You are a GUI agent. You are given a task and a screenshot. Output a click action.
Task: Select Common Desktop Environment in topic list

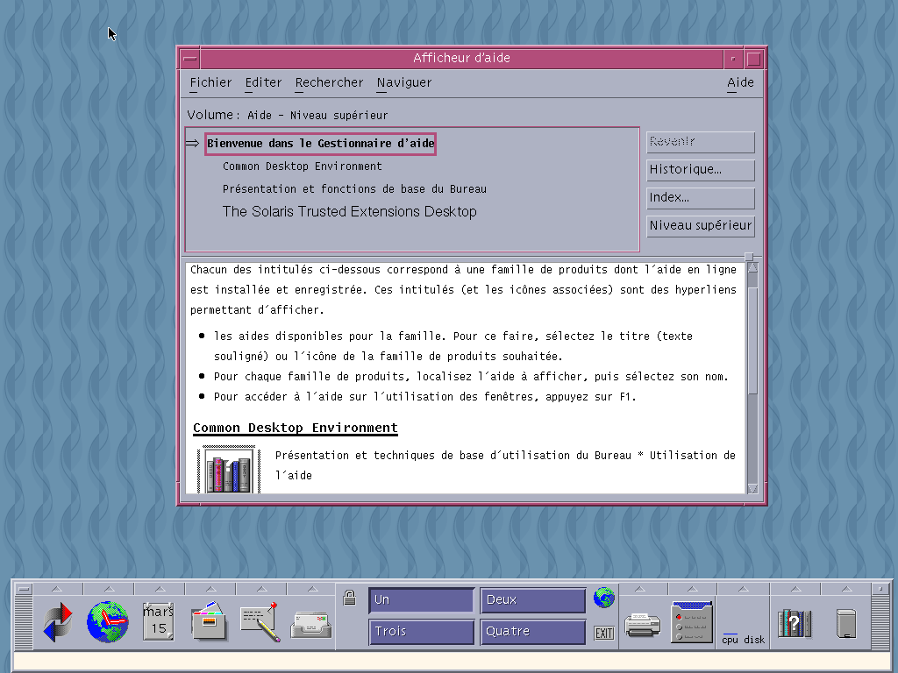(x=303, y=166)
